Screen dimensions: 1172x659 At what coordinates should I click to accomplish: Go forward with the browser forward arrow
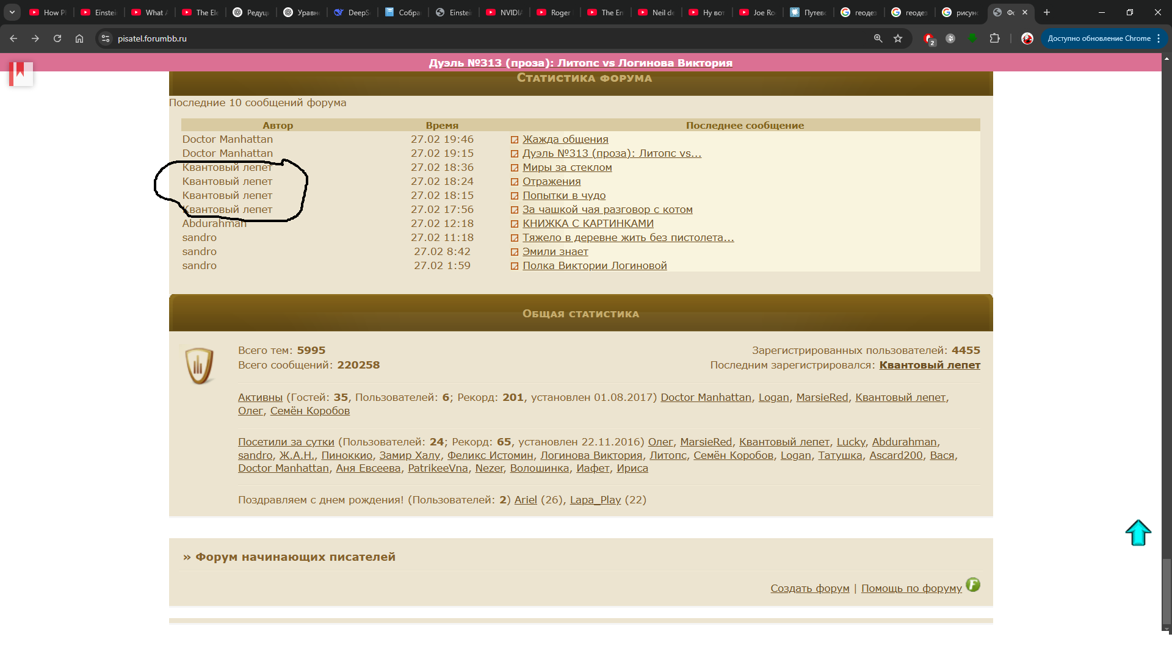(35, 38)
